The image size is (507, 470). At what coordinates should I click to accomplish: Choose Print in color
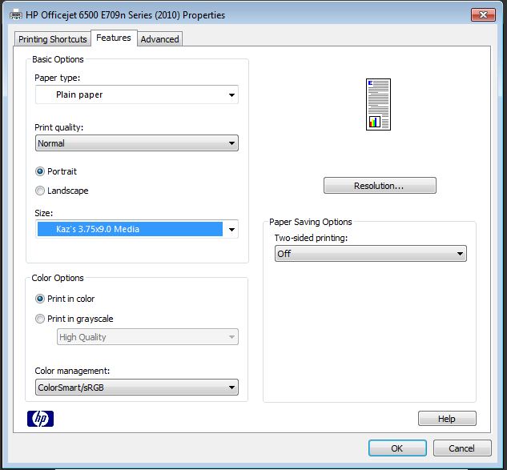pyautogui.click(x=65, y=299)
